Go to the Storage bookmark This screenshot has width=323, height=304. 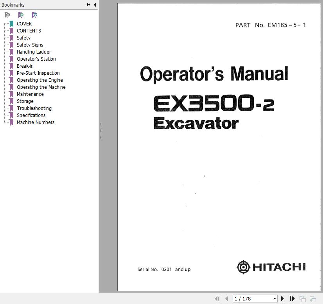(x=25, y=101)
